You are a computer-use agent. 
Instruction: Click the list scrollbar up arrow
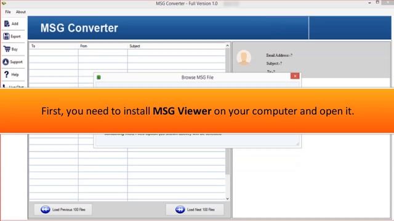click(x=227, y=46)
